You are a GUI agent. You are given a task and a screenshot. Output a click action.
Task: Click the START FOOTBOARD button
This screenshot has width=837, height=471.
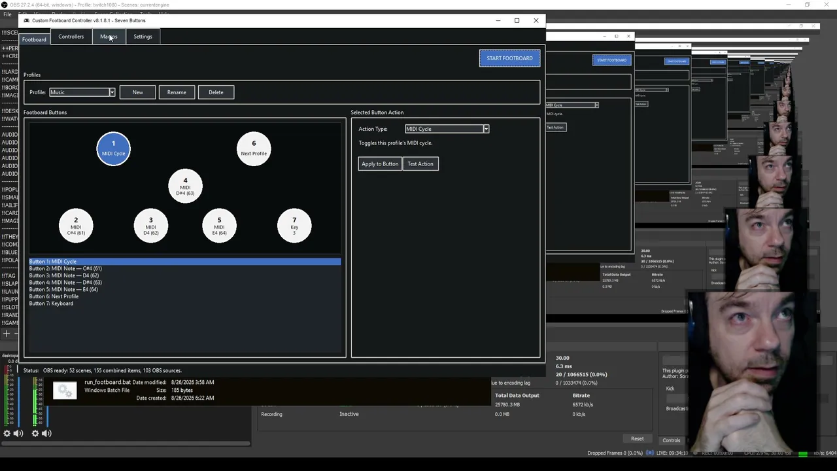(x=509, y=58)
